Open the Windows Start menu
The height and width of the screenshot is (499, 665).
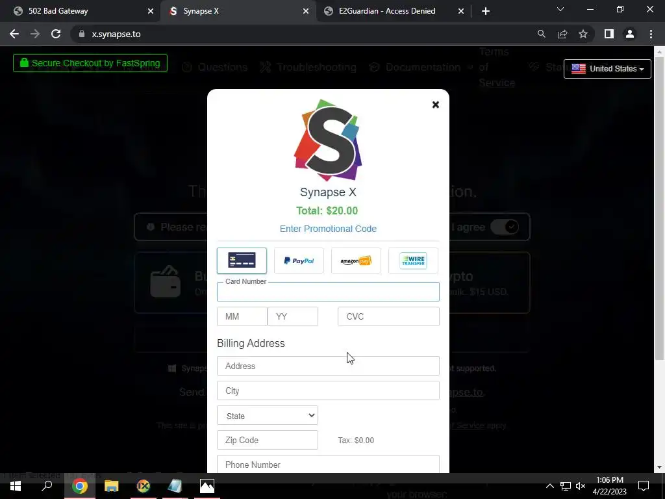[16, 486]
